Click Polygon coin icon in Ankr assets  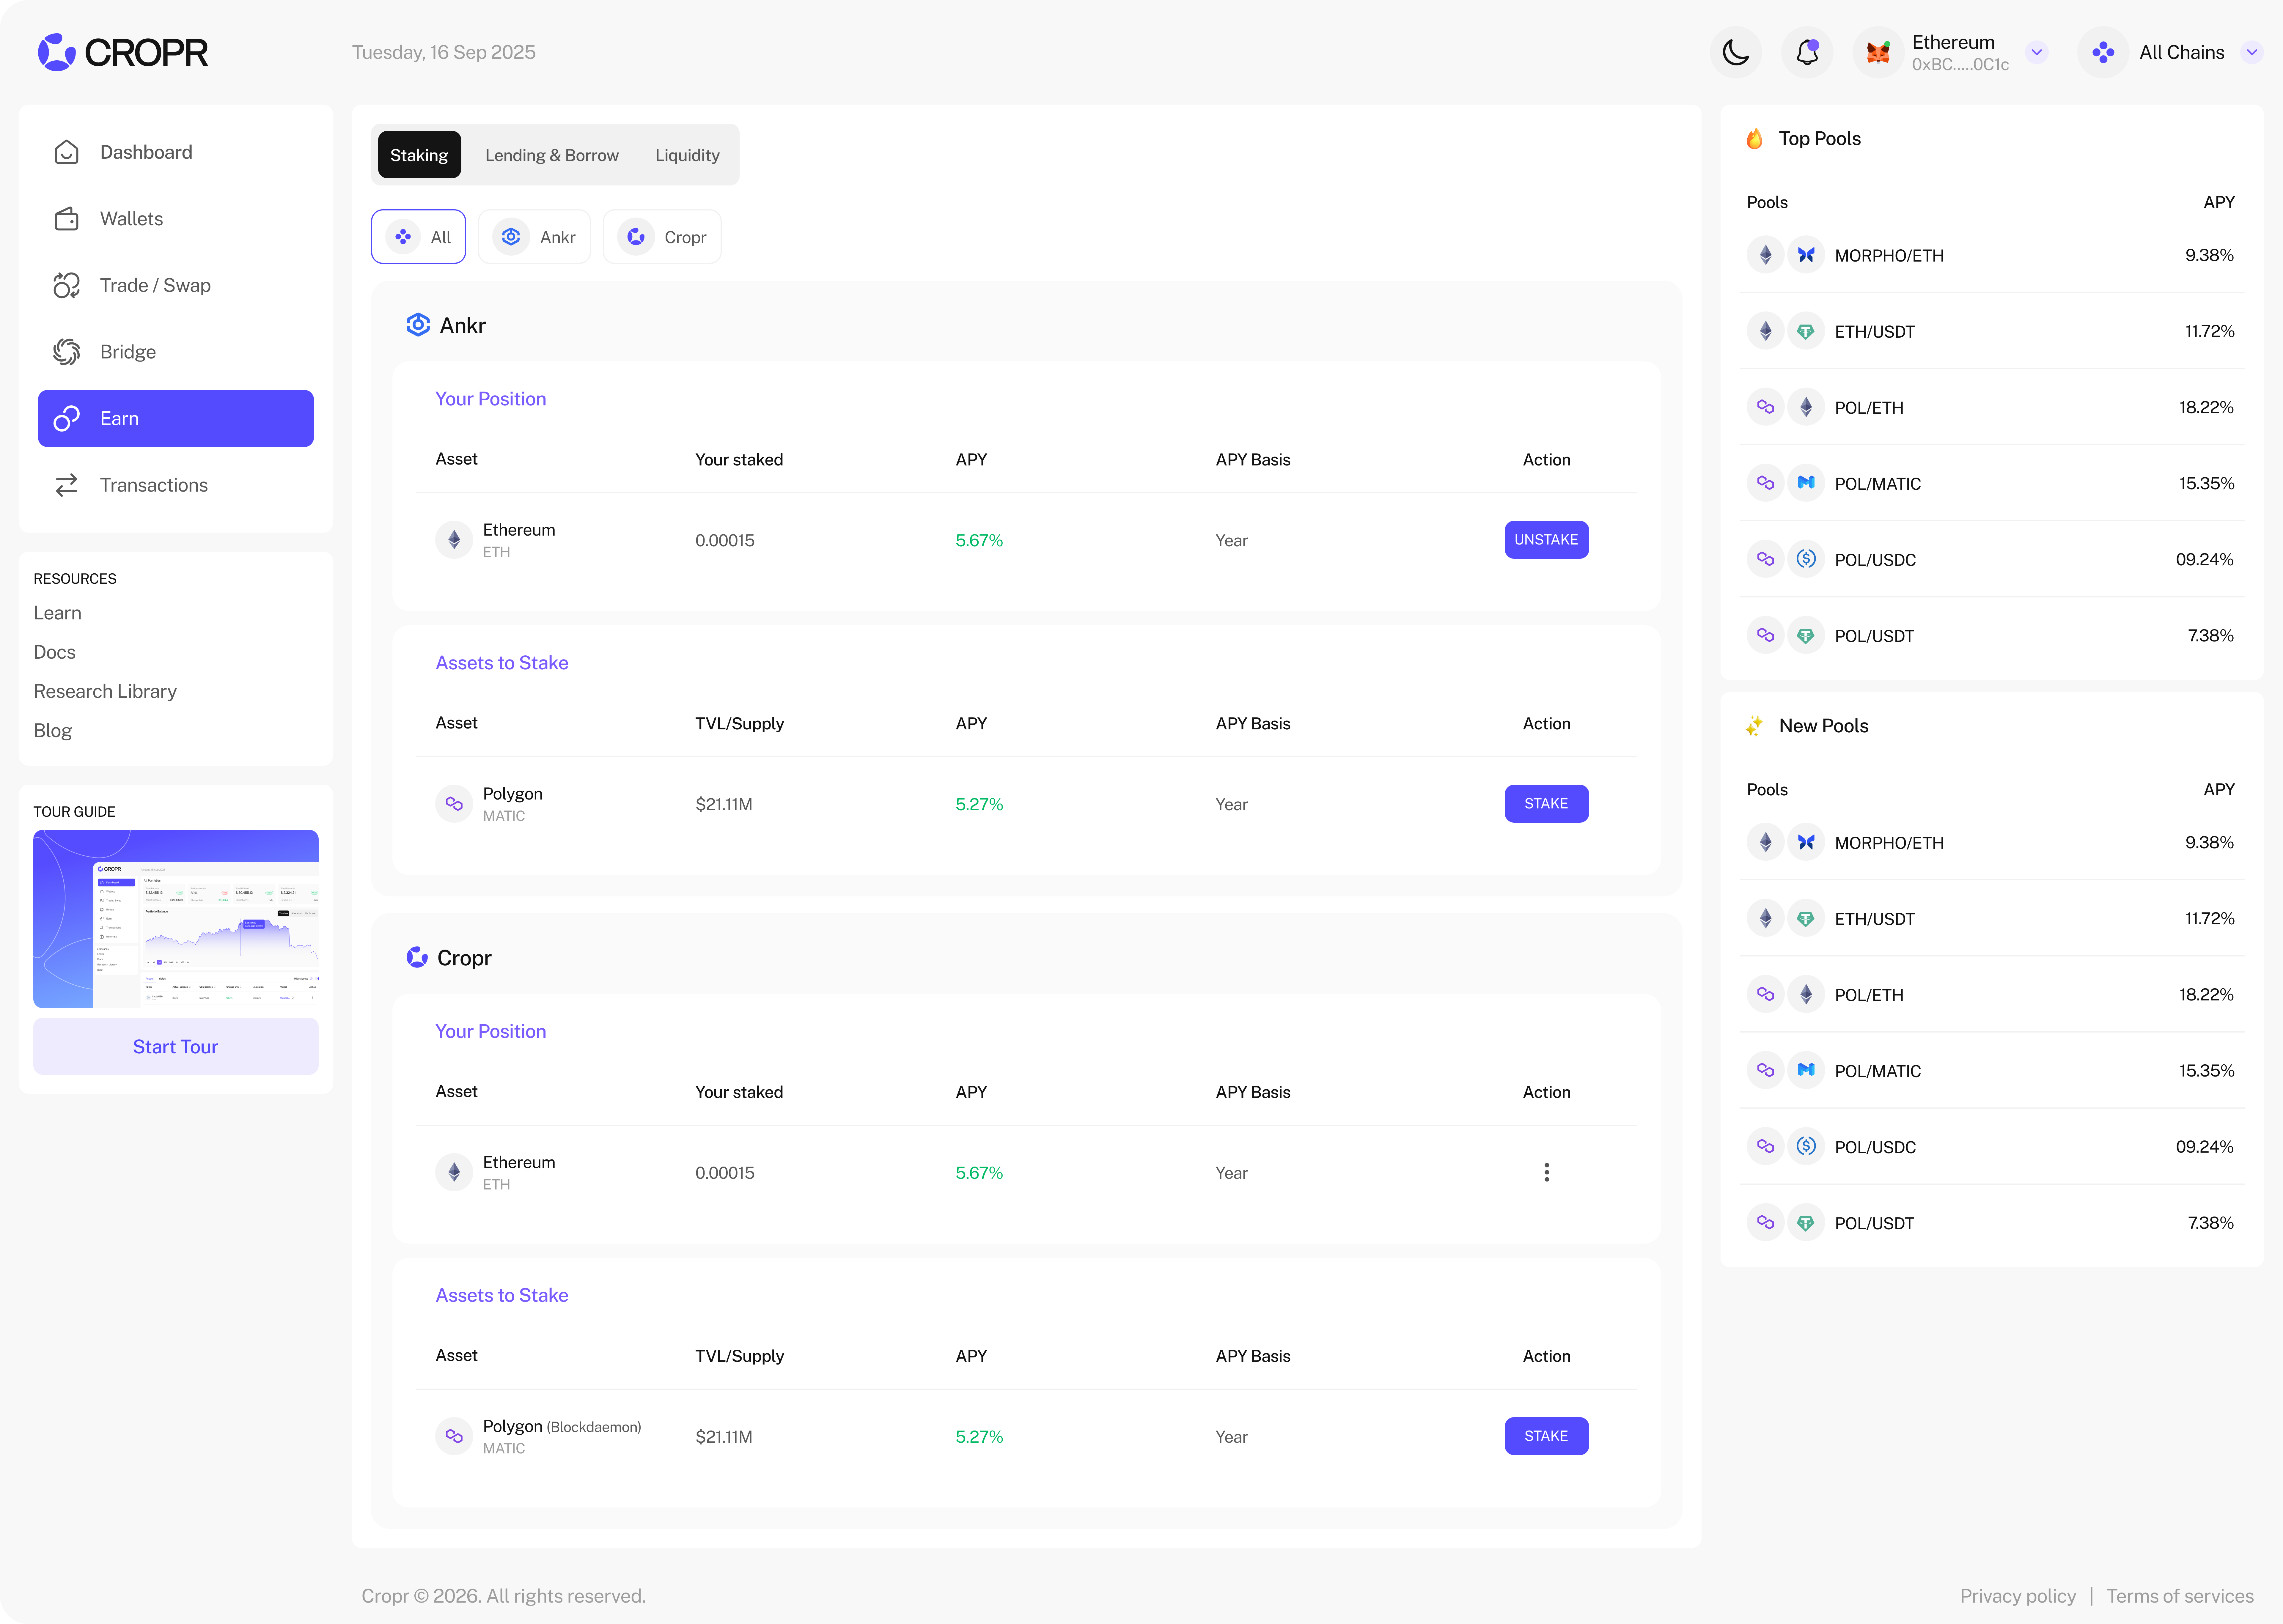454,804
